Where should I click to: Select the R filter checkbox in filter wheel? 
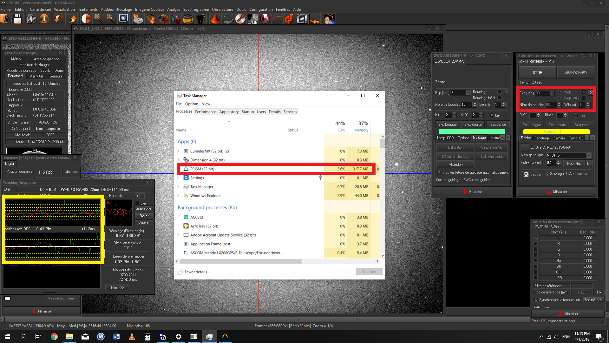535,244
